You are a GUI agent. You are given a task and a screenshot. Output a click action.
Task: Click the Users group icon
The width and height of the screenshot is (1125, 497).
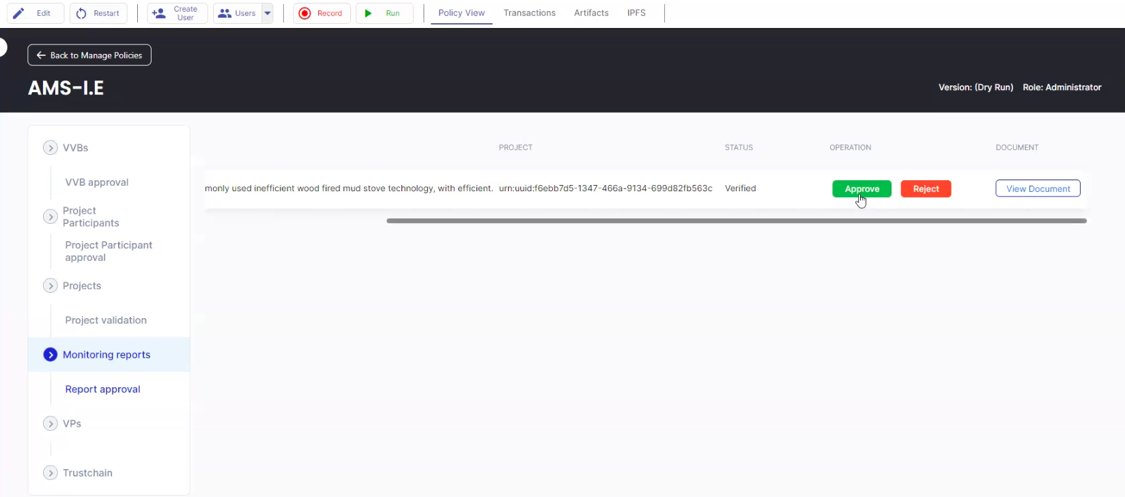point(225,13)
